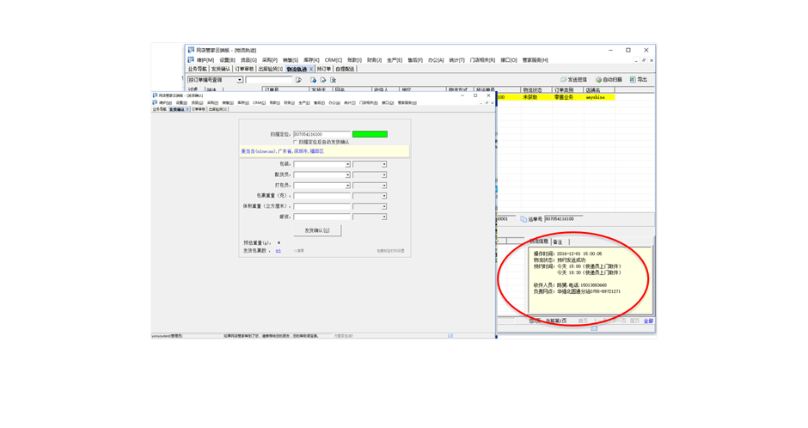This screenshot has height=428, width=808.
Task: Click the app logo icon in the title bar
Action: [191, 51]
